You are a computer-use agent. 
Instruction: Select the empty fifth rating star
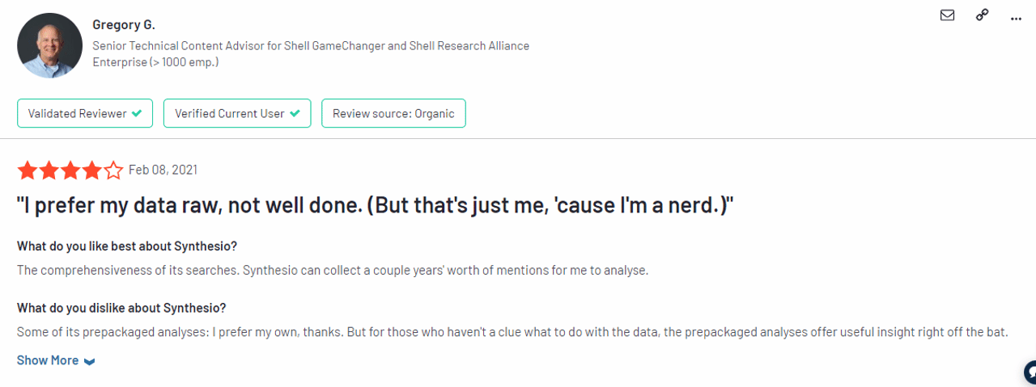(x=114, y=170)
